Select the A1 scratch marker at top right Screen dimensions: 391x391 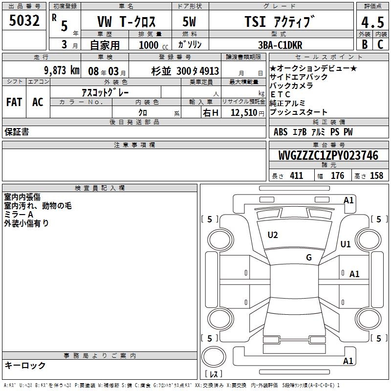(348, 200)
